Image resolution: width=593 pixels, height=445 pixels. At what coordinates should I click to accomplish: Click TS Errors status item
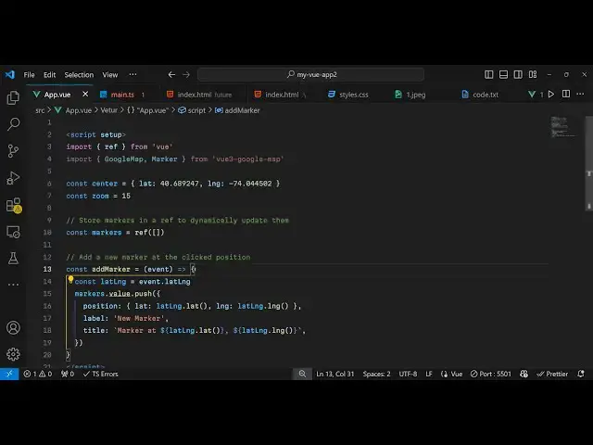point(101,374)
